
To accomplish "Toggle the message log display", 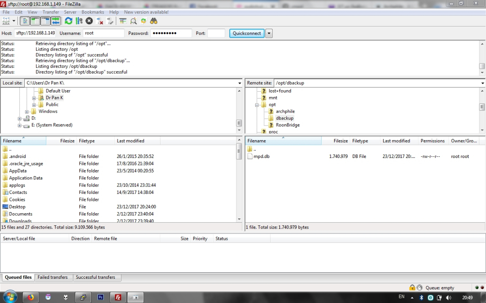I will point(25,20).
